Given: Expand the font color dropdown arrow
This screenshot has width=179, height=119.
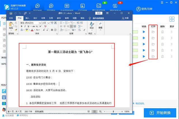Looking at the screenshot, I should pos(35,30).
